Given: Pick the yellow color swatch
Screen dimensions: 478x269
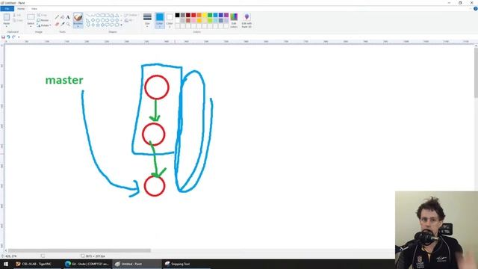Looking at the screenshot, I should tap(205, 15).
